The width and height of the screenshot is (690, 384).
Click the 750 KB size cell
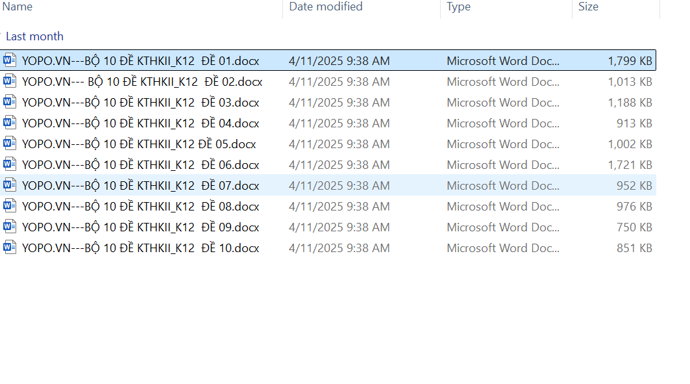pos(634,227)
